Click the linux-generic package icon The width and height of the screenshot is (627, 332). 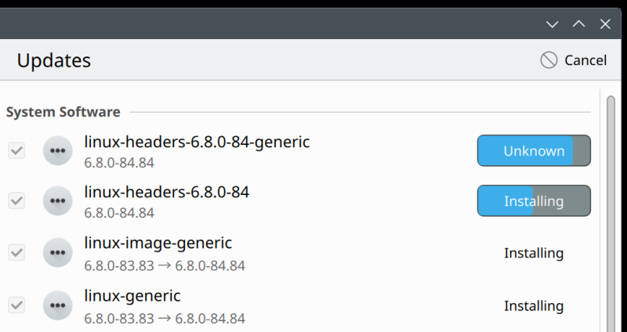(57, 305)
